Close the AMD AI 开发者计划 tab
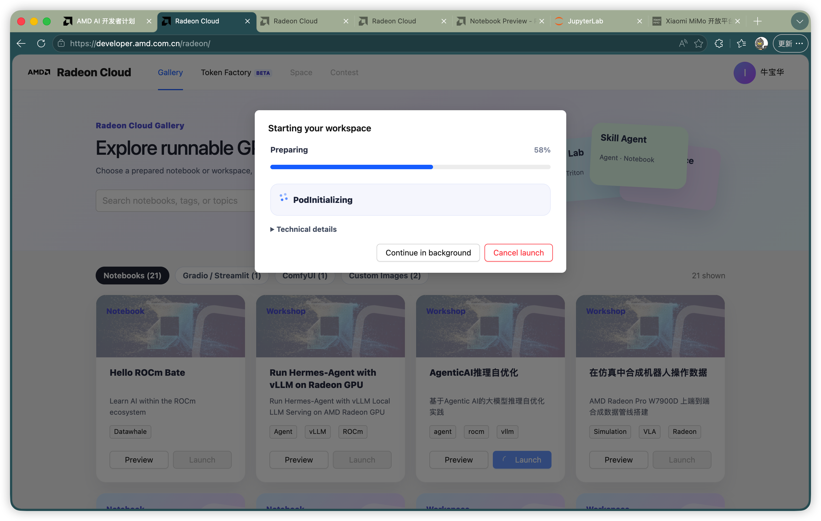The height and width of the screenshot is (521, 821). [149, 21]
